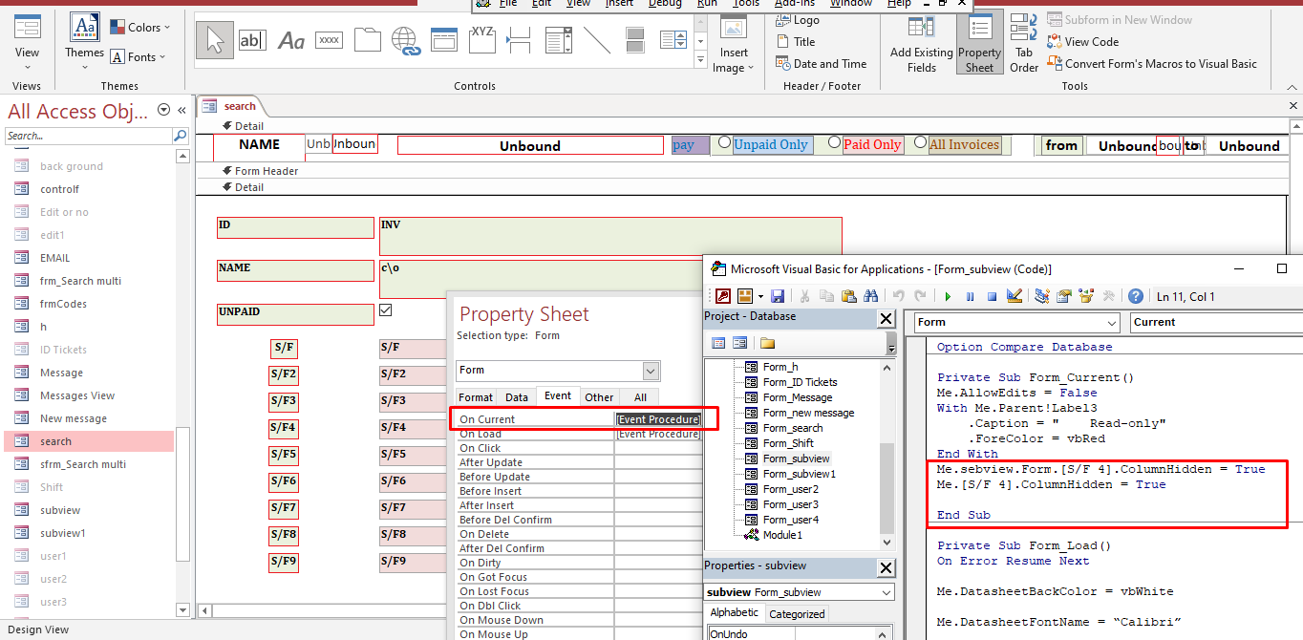Choose the Select pointer tool in Controls
The height and width of the screenshot is (640, 1303).
[215, 40]
